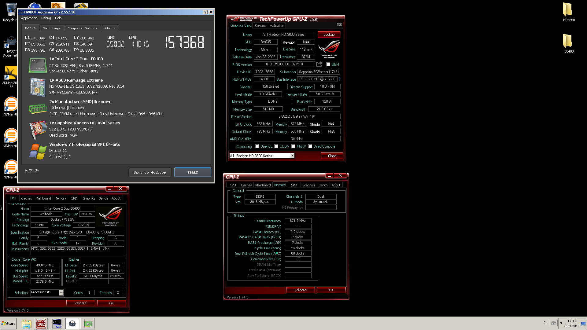Open the Graphics tab in the CPU-Z CPU window

click(89, 198)
